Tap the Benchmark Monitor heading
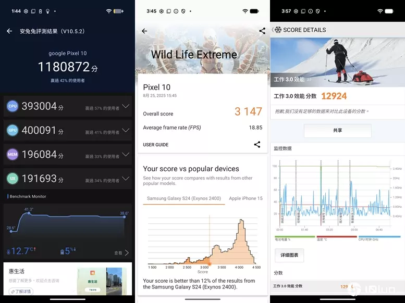This screenshot has height=303, width=405. 28,196
